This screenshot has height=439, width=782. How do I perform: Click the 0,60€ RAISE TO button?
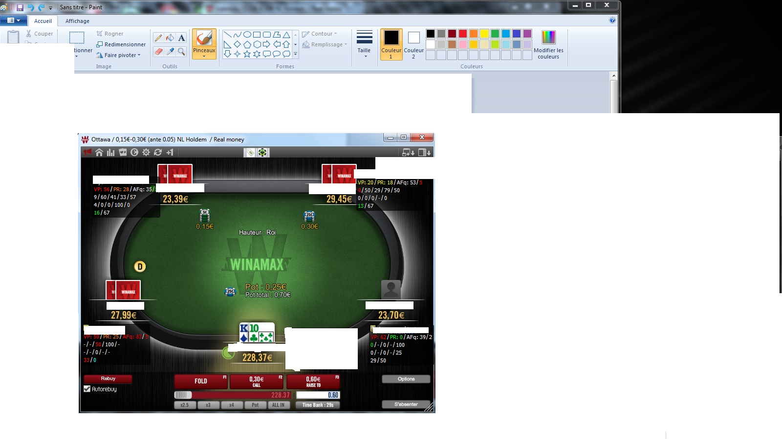pos(313,381)
